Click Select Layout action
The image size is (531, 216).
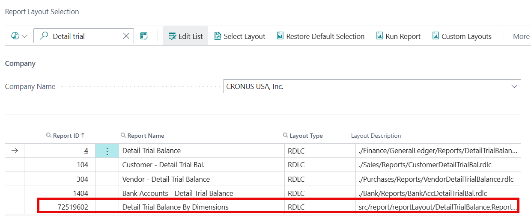coord(240,36)
